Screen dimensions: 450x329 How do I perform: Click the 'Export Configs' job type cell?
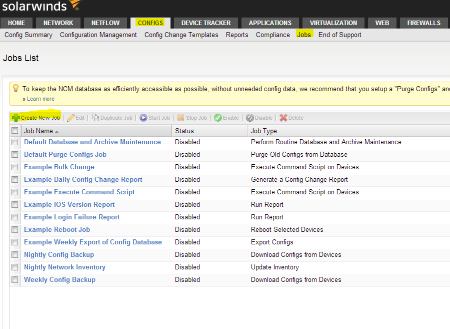click(x=272, y=242)
